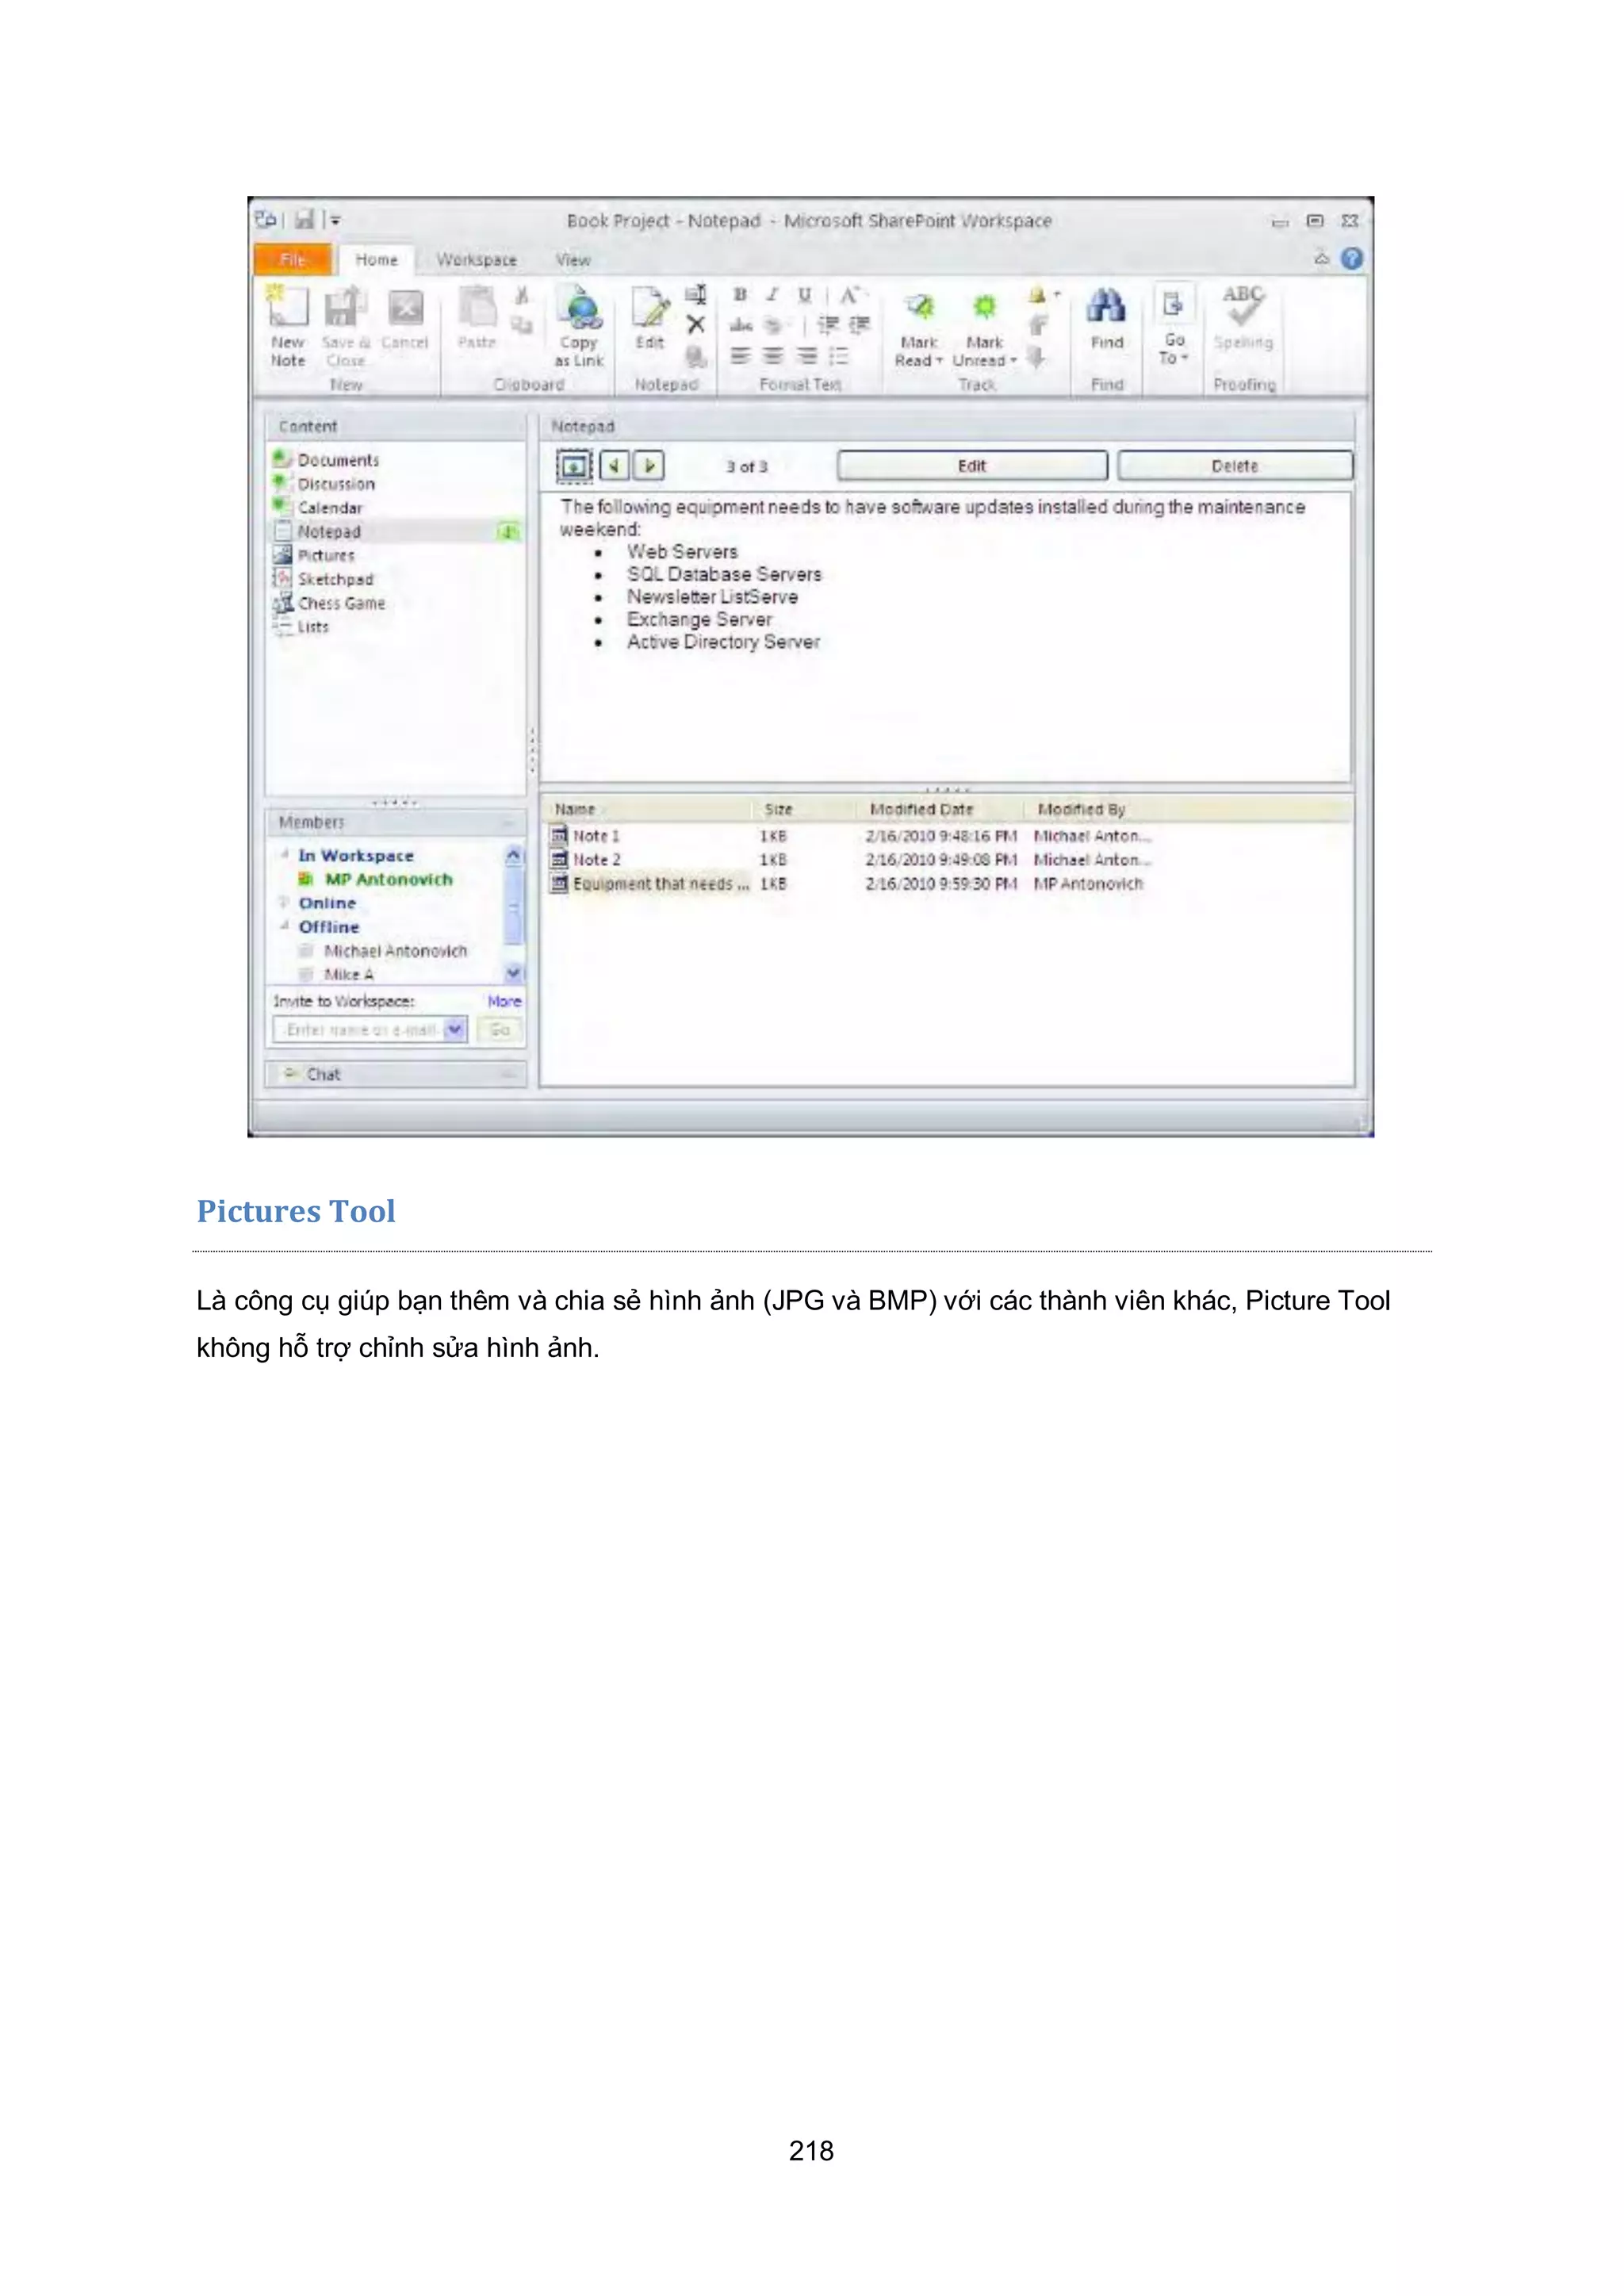Go to previous note arrow
Image resolution: width=1624 pixels, height=2296 pixels.
coord(614,466)
